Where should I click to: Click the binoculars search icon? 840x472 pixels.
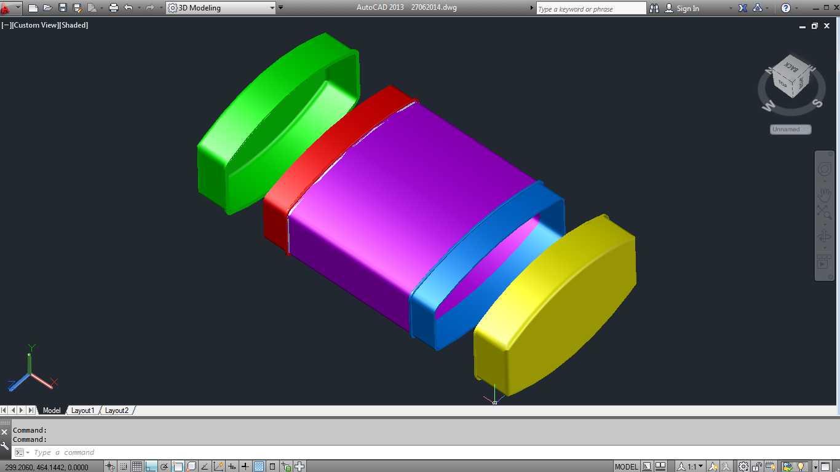coord(654,8)
